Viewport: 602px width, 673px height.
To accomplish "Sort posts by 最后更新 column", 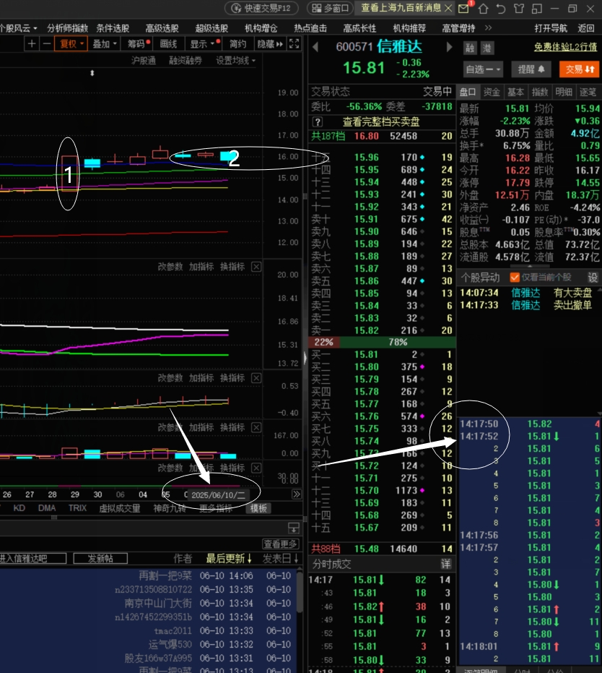I will (x=230, y=558).
